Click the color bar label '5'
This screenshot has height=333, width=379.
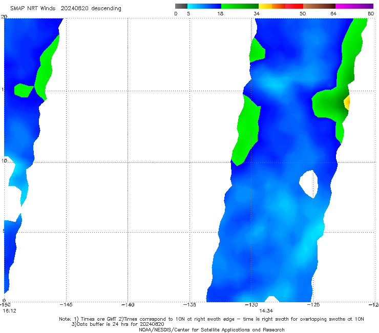coord(188,14)
